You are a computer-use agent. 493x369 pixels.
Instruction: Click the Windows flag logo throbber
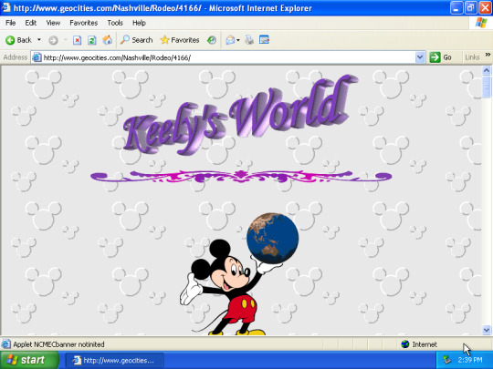(481, 23)
